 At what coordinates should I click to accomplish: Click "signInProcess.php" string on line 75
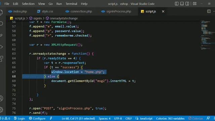coord(74,108)
